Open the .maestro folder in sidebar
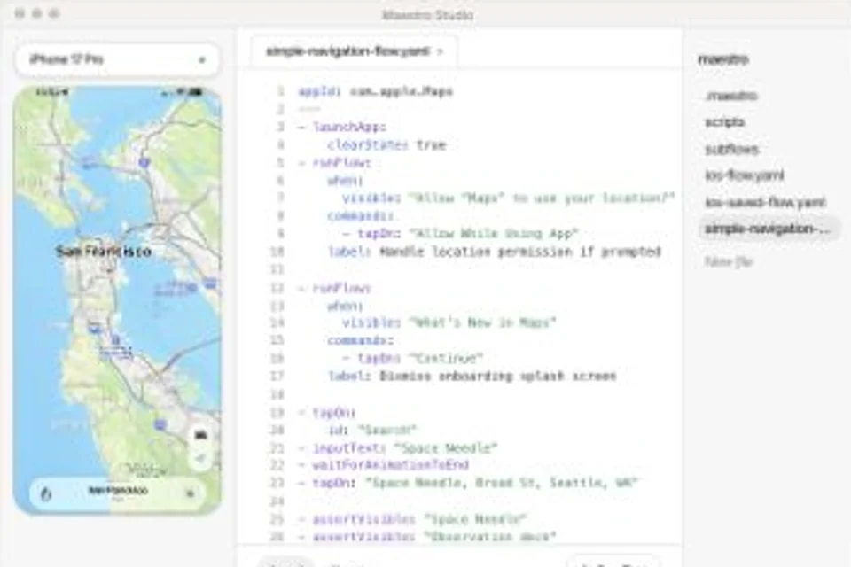 (x=730, y=96)
